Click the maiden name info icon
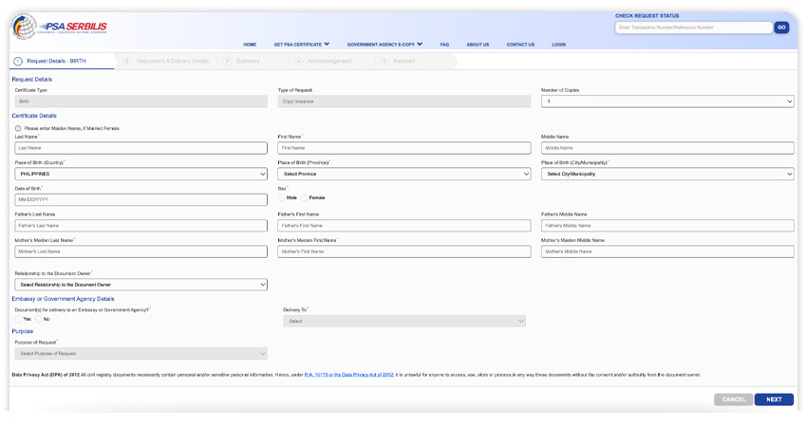 pyautogui.click(x=18, y=128)
